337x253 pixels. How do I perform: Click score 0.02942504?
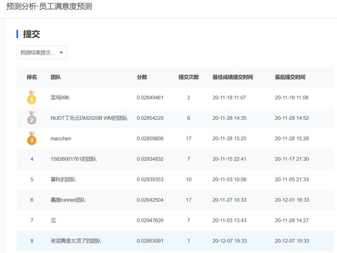pos(150,200)
